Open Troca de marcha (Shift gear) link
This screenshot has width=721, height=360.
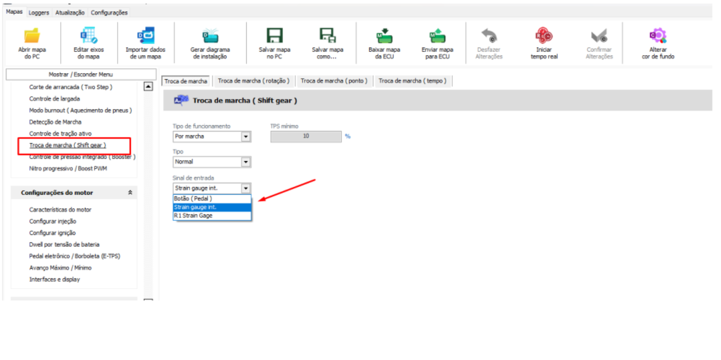click(68, 145)
